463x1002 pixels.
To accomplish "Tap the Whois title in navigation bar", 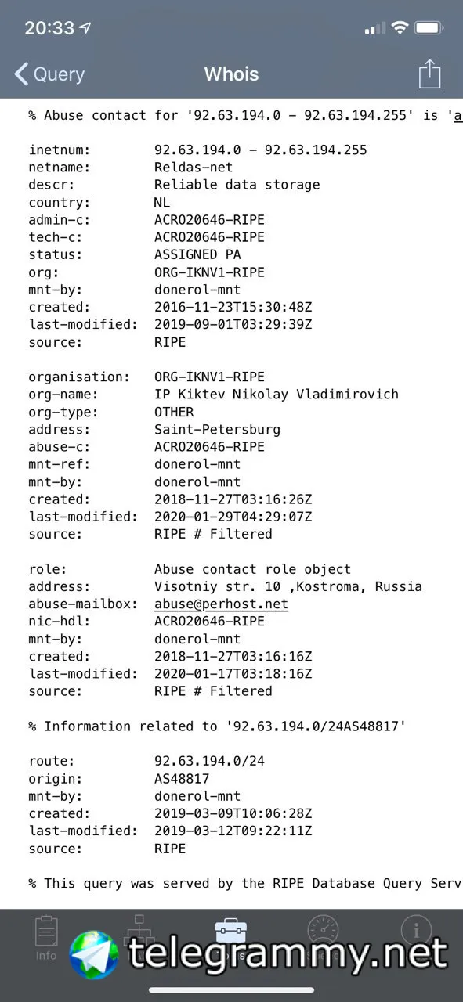I will (x=231, y=74).
